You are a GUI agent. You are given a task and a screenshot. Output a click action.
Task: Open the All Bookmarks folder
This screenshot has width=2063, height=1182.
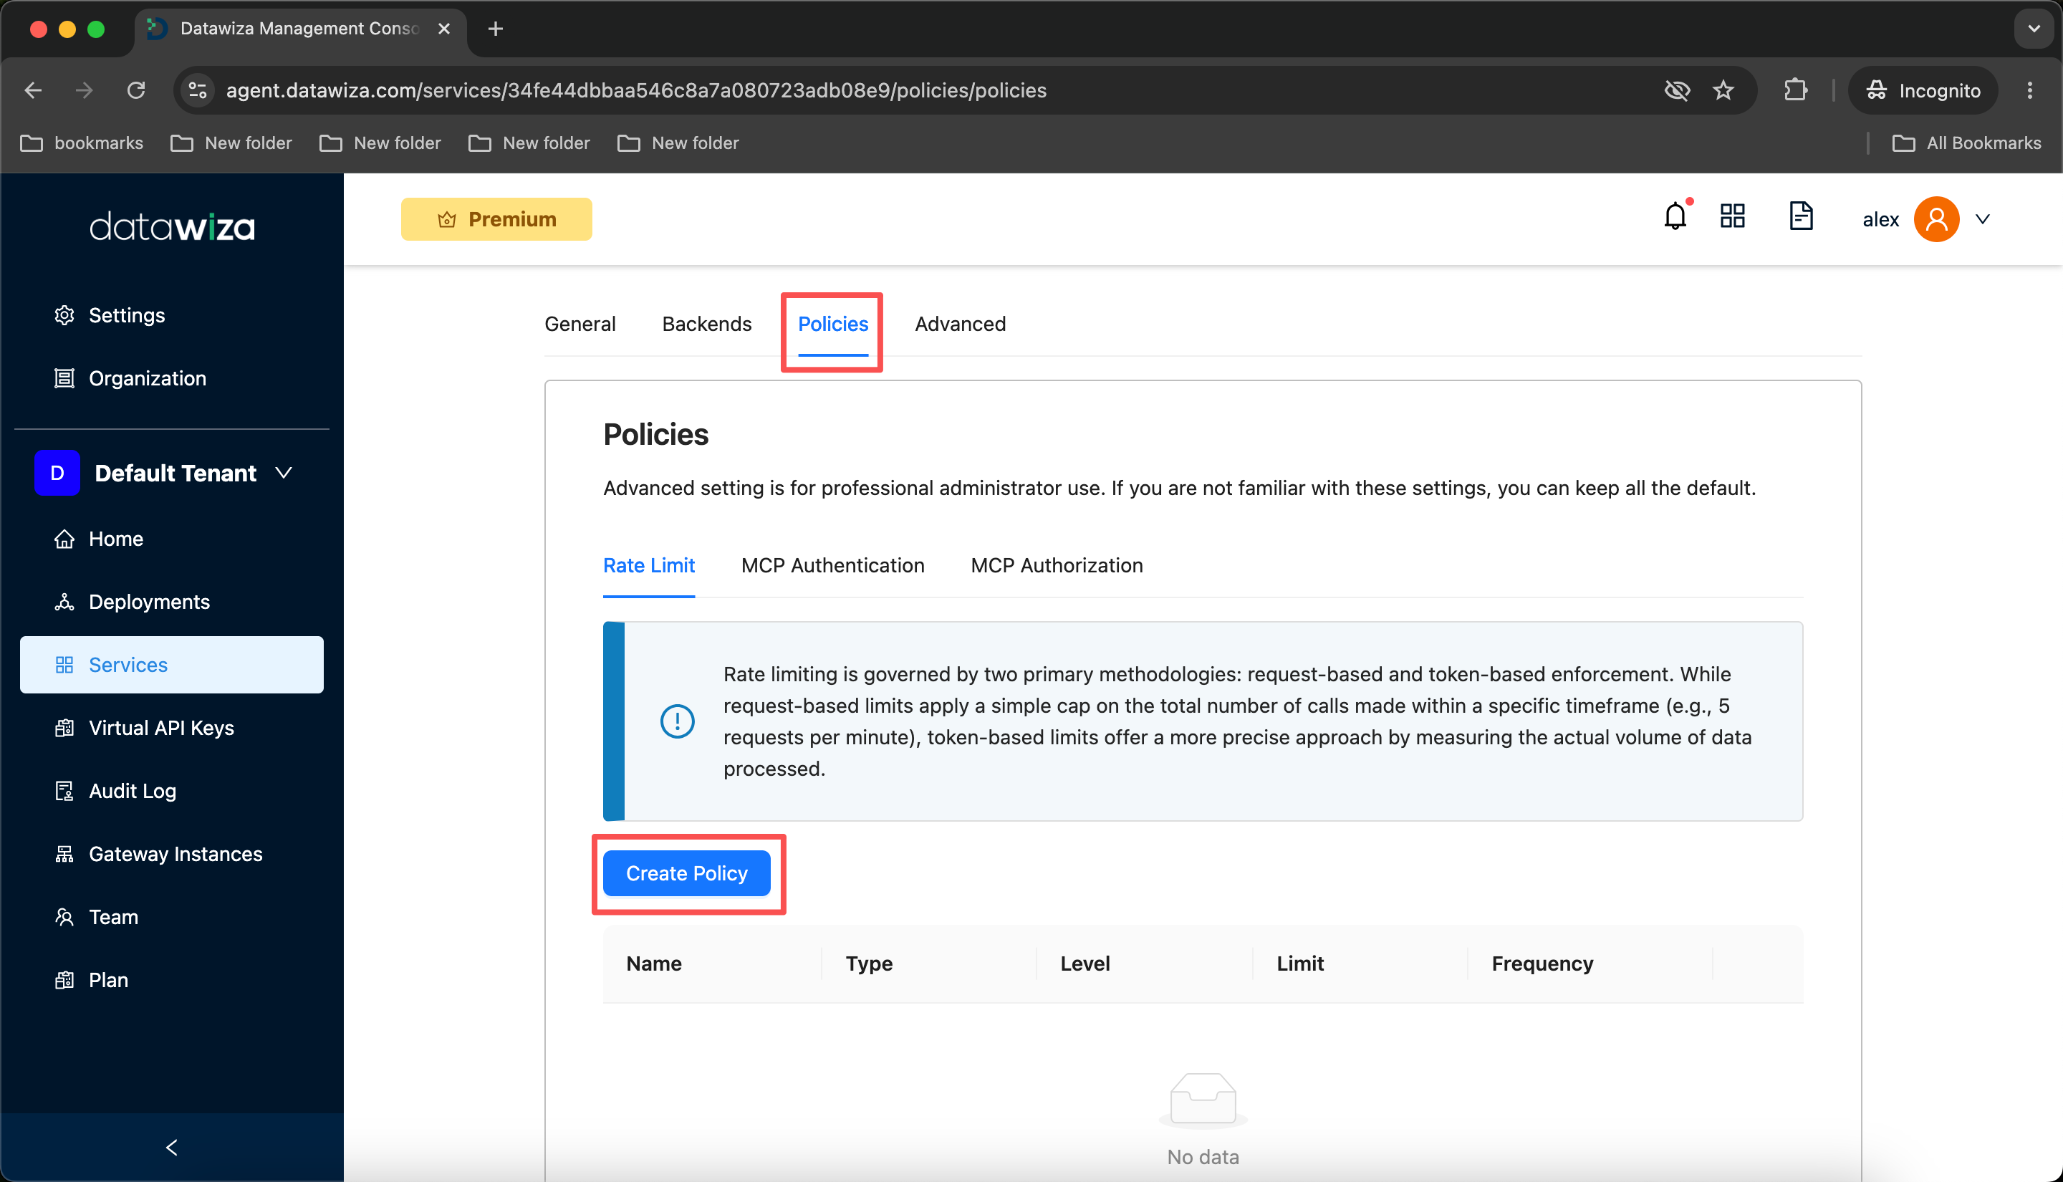pos(1966,143)
